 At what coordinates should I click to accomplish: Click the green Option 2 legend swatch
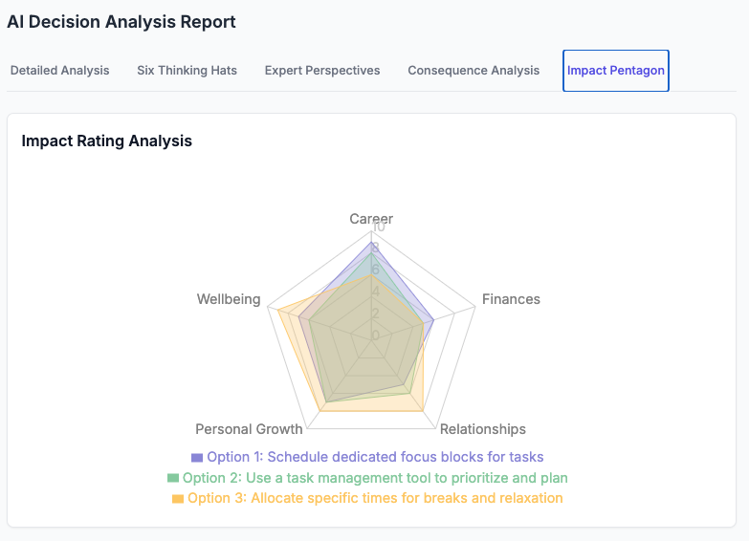click(x=173, y=478)
